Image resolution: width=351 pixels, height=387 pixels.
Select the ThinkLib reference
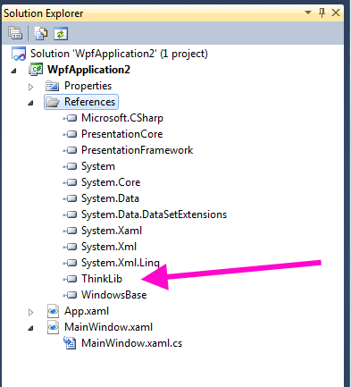coord(102,279)
